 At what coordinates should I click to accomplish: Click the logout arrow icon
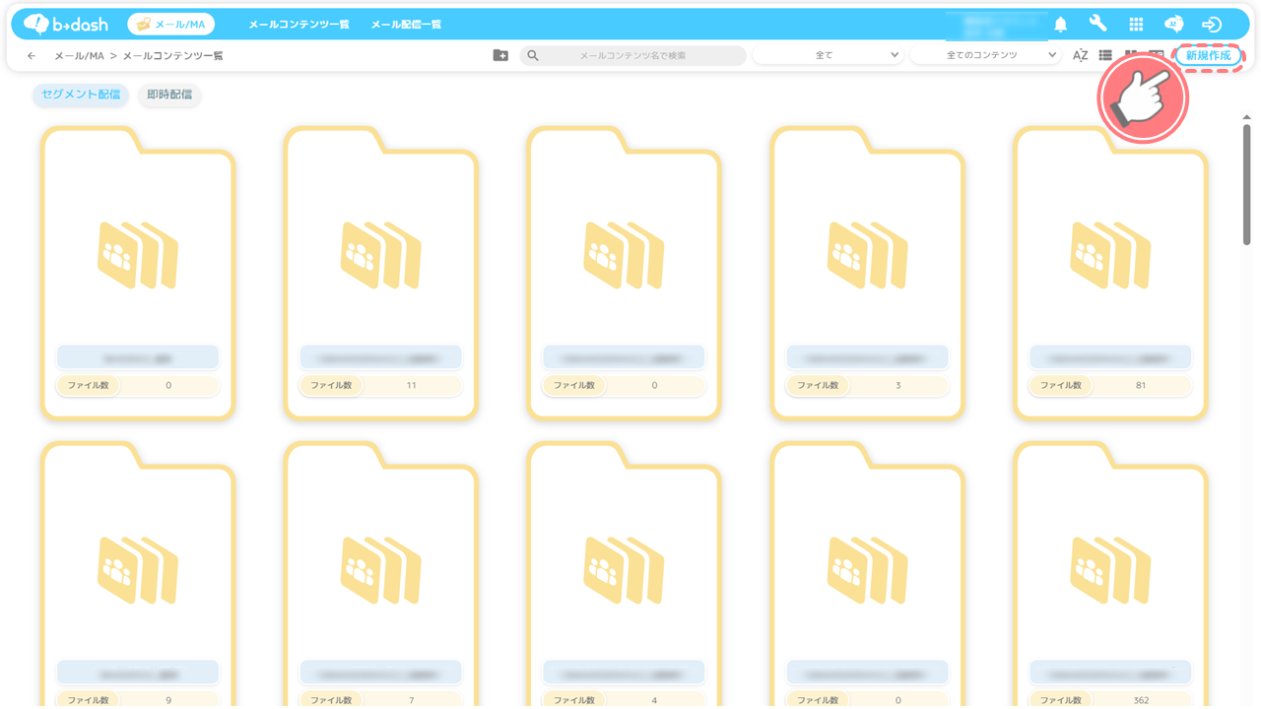tap(1212, 25)
